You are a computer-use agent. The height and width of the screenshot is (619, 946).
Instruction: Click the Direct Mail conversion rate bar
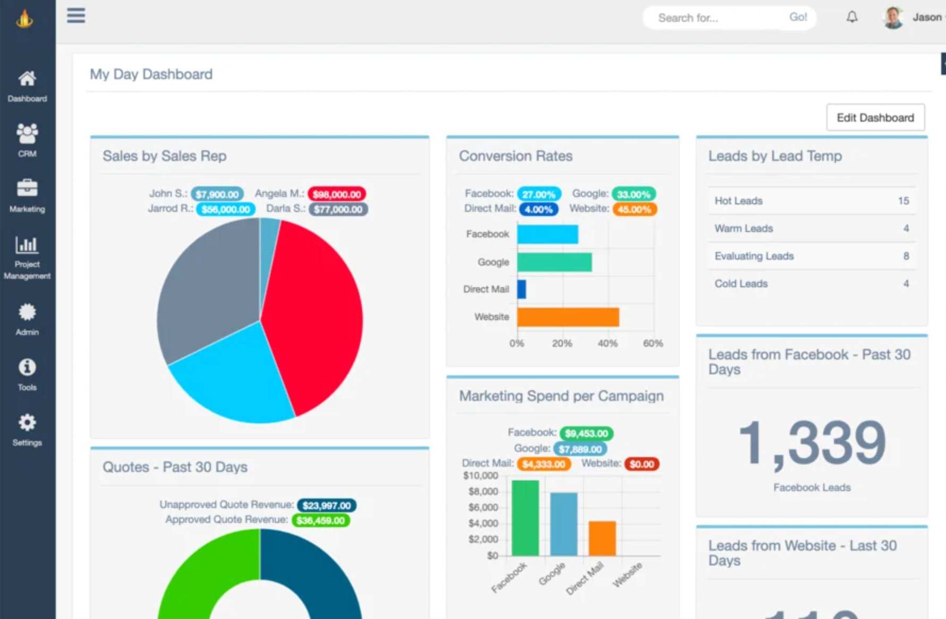521,289
